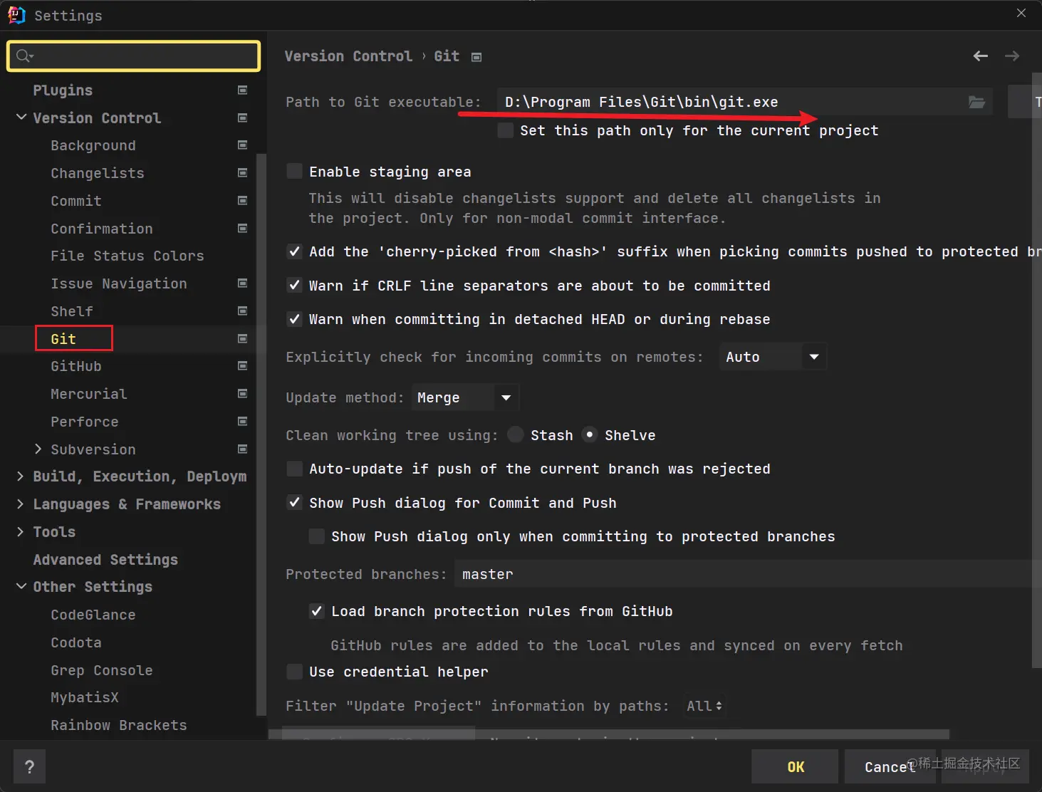Enable the staging area checkbox
1042x792 pixels.
pos(294,171)
